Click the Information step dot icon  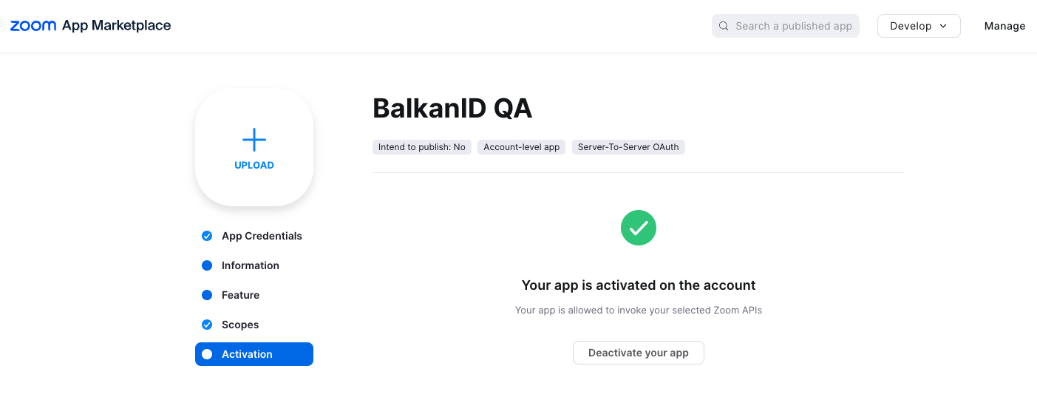[x=207, y=265]
